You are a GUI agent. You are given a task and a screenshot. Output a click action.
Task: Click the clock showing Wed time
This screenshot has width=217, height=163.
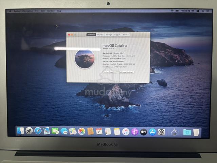(x=188, y=11)
